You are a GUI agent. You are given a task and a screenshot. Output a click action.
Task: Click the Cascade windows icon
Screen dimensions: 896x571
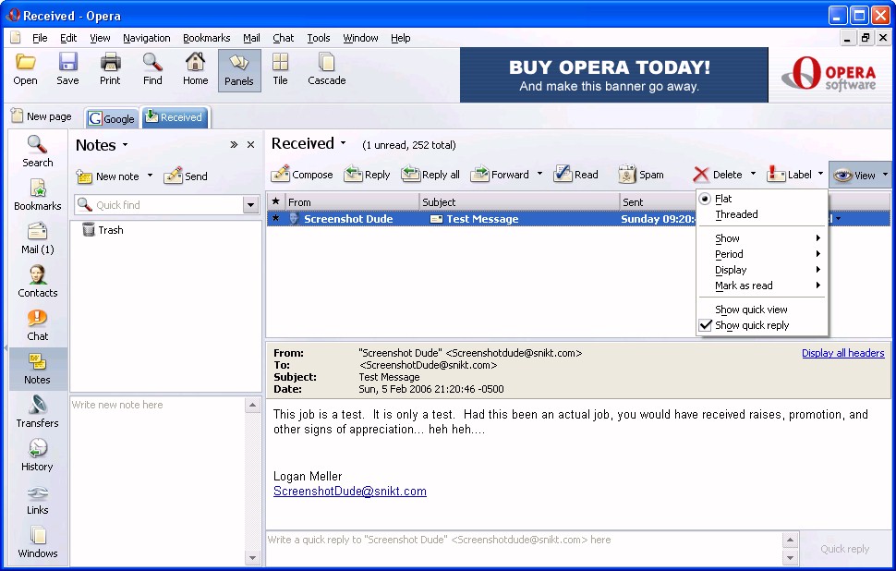pos(326,63)
